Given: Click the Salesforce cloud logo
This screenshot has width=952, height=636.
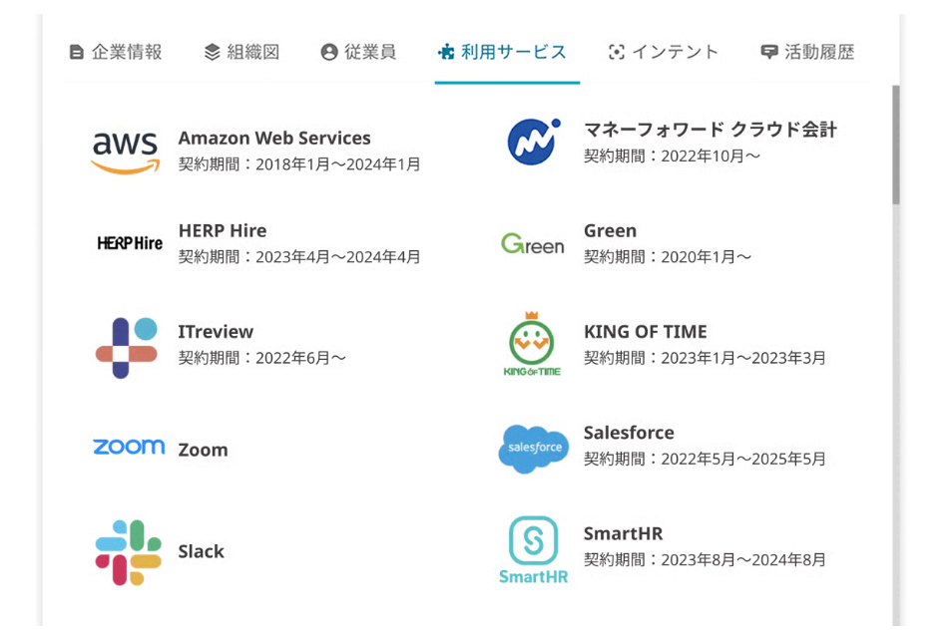Looking at the screenshot, I should tap(533, 449).
